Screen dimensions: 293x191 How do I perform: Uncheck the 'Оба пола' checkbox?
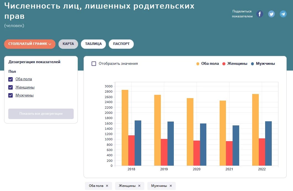[x=10, y=79]
